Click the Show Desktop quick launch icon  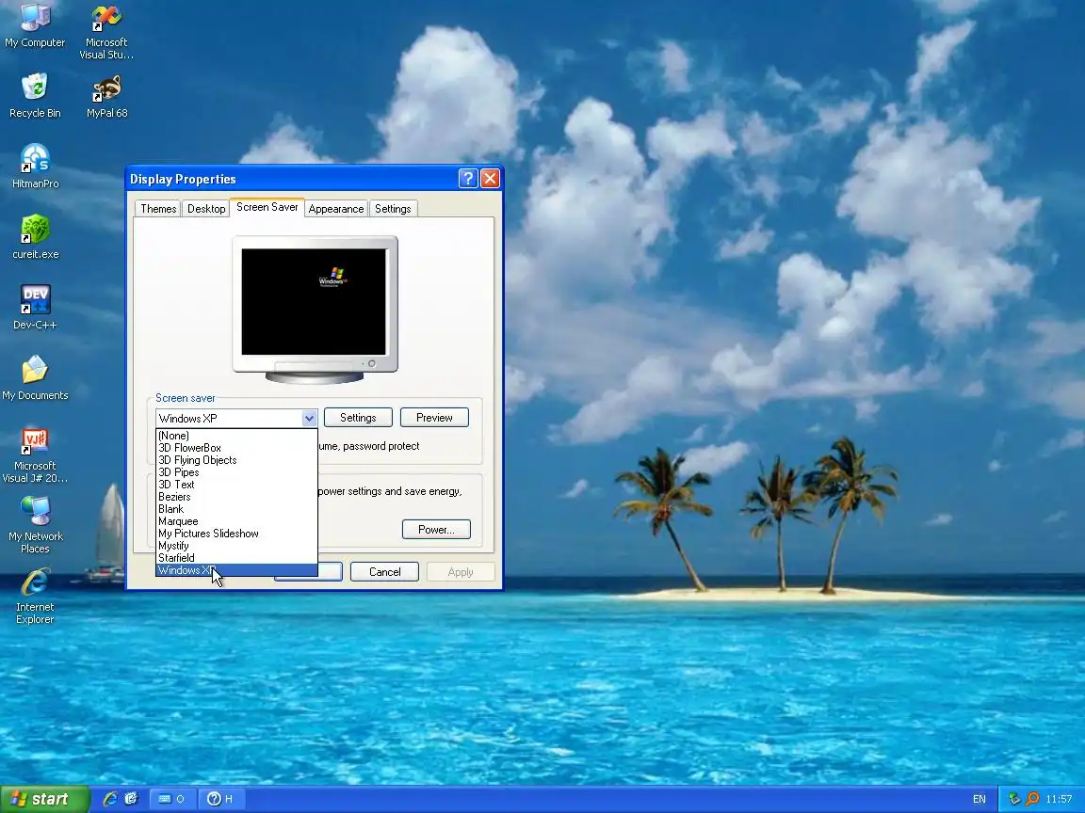pos(131,799)
